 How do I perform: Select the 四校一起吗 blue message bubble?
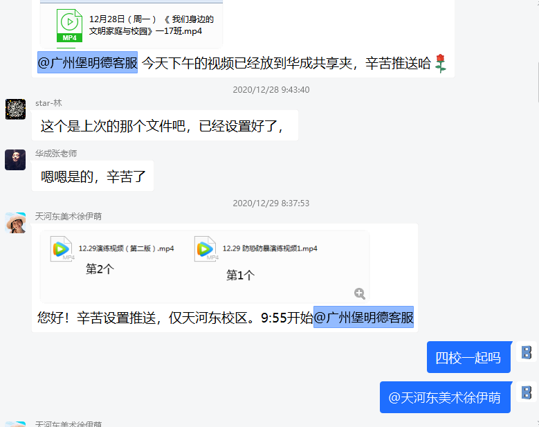tap(468, 357)
